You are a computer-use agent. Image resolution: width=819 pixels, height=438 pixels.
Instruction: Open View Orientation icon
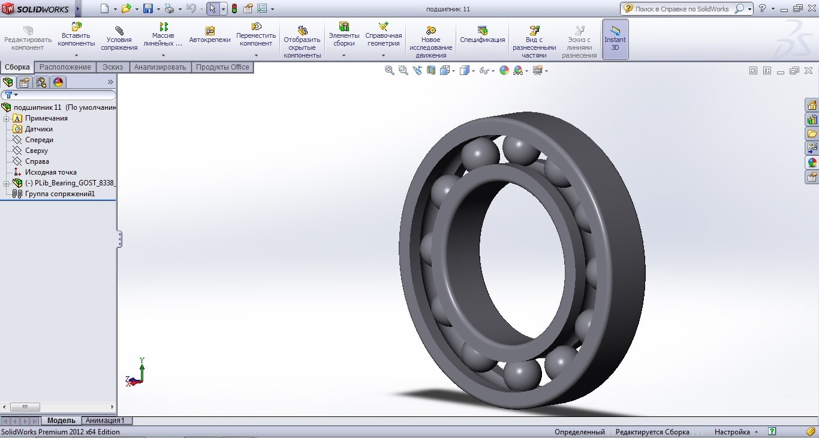pos(444,71)
